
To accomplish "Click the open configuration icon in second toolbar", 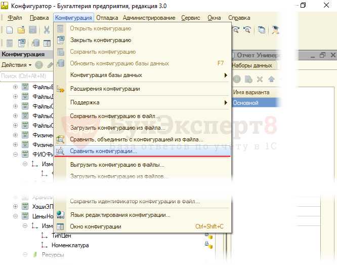I will click(10, 43).
